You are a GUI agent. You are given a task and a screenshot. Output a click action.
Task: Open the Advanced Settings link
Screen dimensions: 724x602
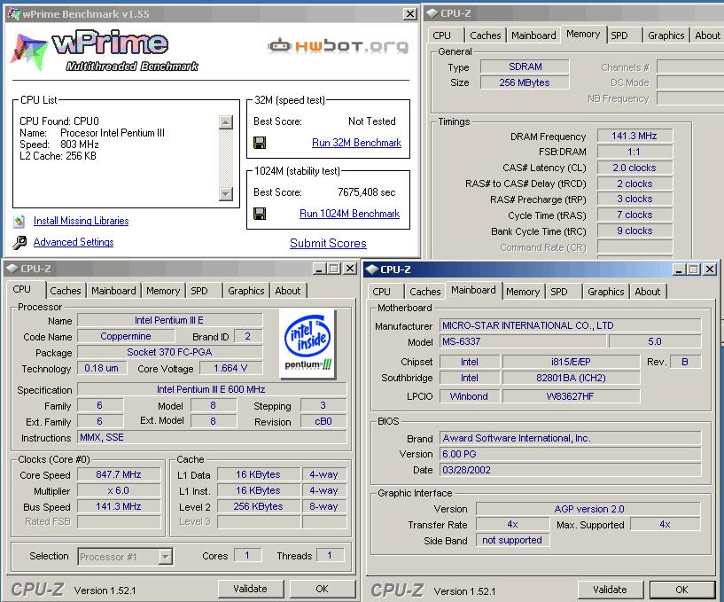click(74, 242)
